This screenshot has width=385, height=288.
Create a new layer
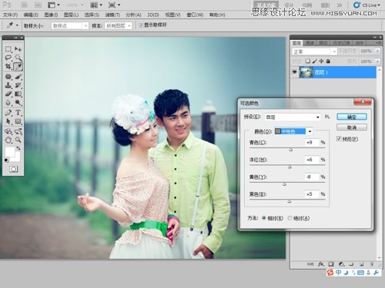point(361,264)
